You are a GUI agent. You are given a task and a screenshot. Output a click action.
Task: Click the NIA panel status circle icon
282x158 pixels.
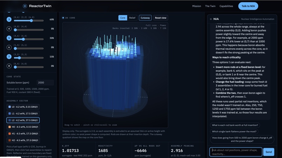coord(211,19)
